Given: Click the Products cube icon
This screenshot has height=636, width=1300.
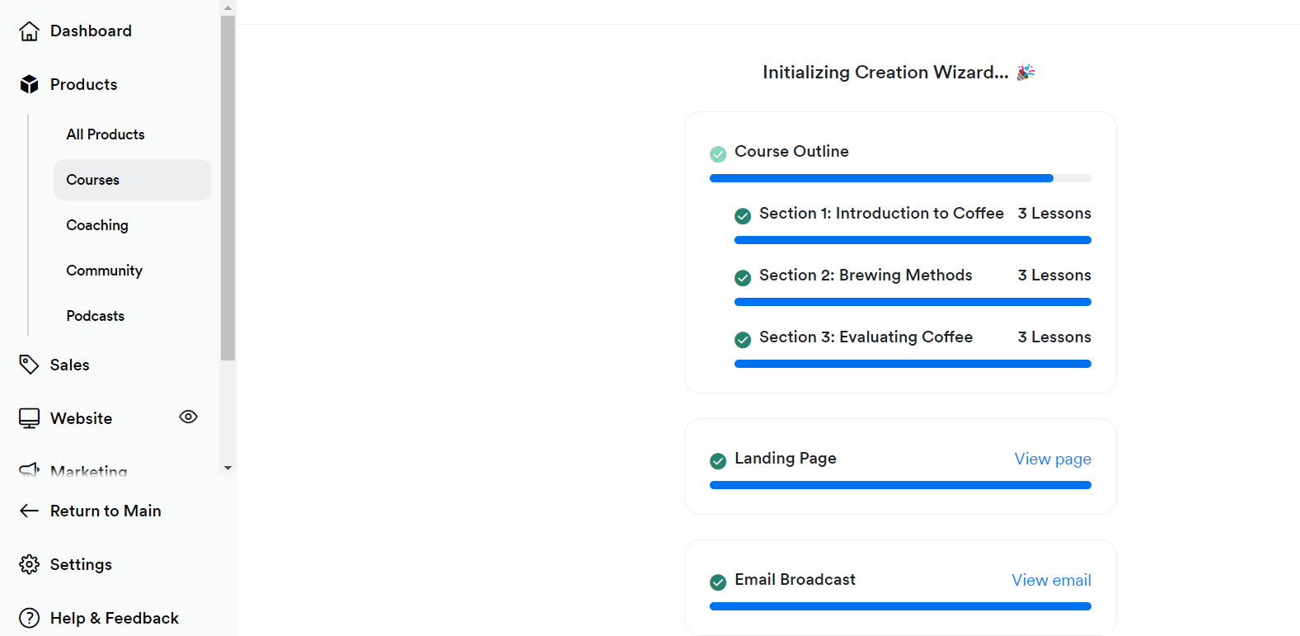Looking at the screenshot, I should coord(29,84).
